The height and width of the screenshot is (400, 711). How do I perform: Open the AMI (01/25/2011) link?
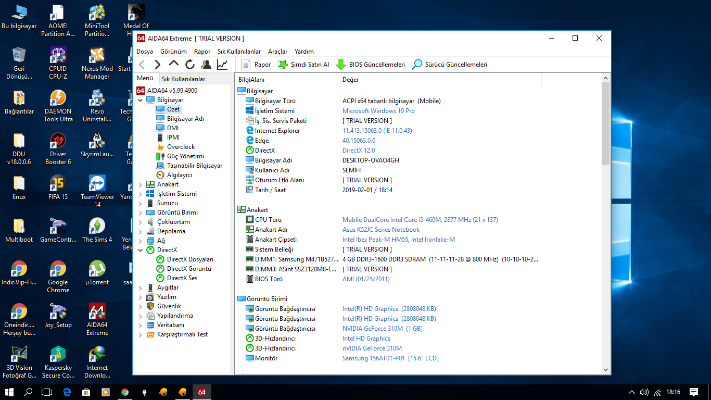[366, 279]
